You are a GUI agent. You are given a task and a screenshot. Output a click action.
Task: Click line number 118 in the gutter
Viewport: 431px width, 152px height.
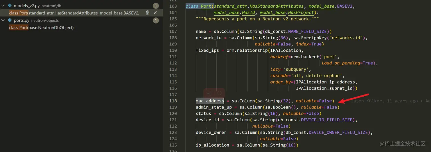point(173,101)
